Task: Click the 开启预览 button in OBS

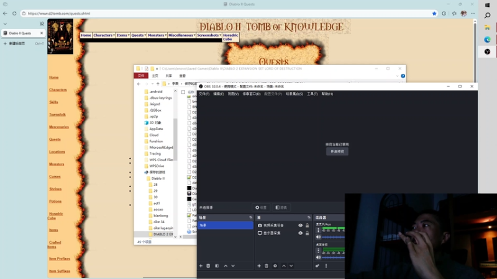Action: pos(337,151)
